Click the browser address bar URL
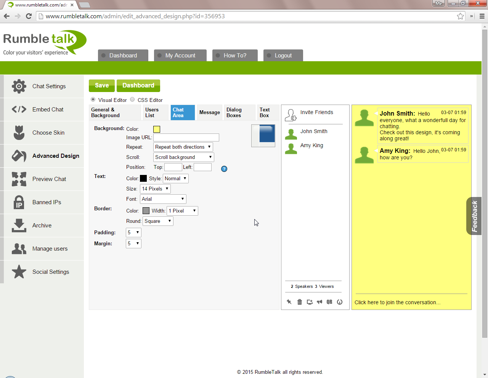The width and height of the screenshot is (488, 378). coord(135,16)
